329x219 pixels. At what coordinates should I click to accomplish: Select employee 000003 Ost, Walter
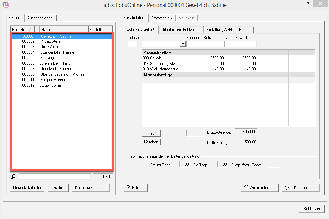pos(62,47)
